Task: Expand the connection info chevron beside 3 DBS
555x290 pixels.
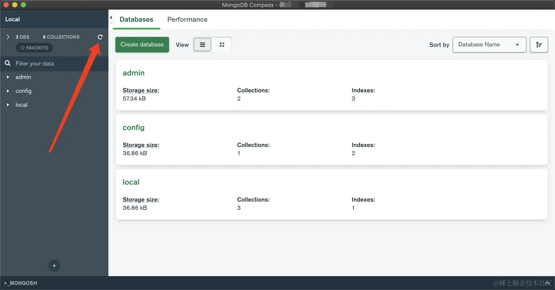Action: click(x=8, y=37)
